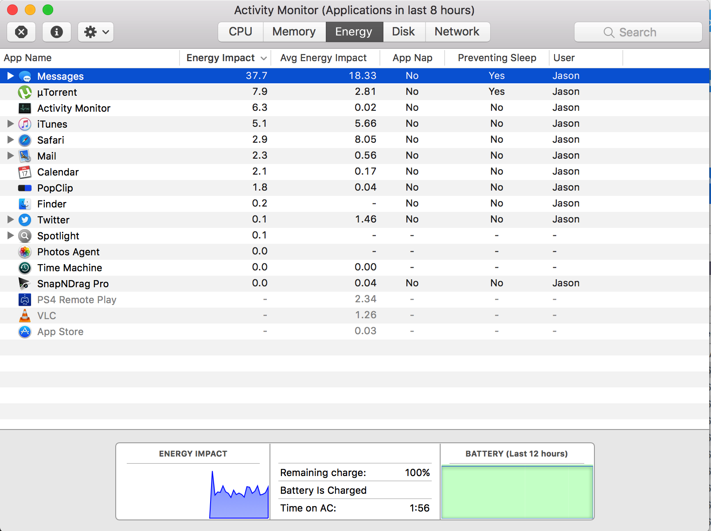Open the process info inspector button
The height and width of the screenshot is (531, 711).
pos(57,32)
